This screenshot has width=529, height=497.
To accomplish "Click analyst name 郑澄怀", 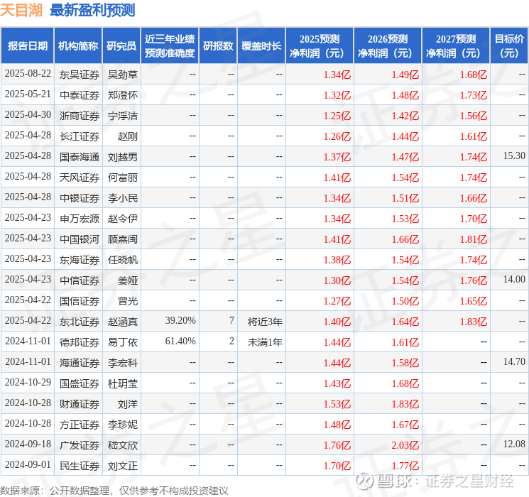I will (122, 95).
